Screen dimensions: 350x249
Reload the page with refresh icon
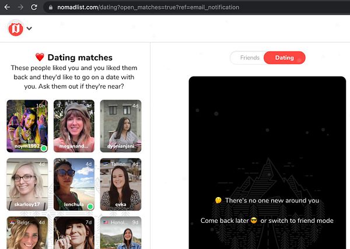click(34, 7)
